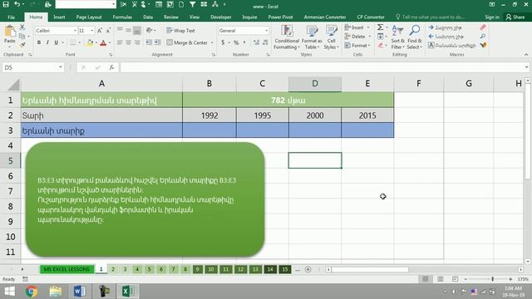Viewport: 532px width, 299px height.
Task: Open the Calibri font name dropdown
Action: 75,31
